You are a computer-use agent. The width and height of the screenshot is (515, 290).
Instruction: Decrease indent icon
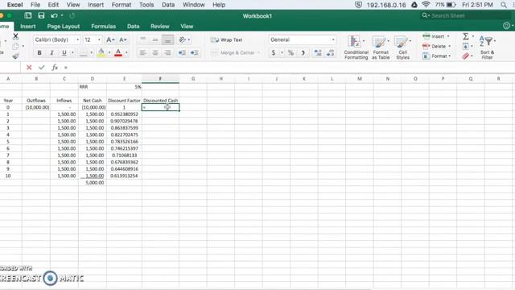pos(182,52)
